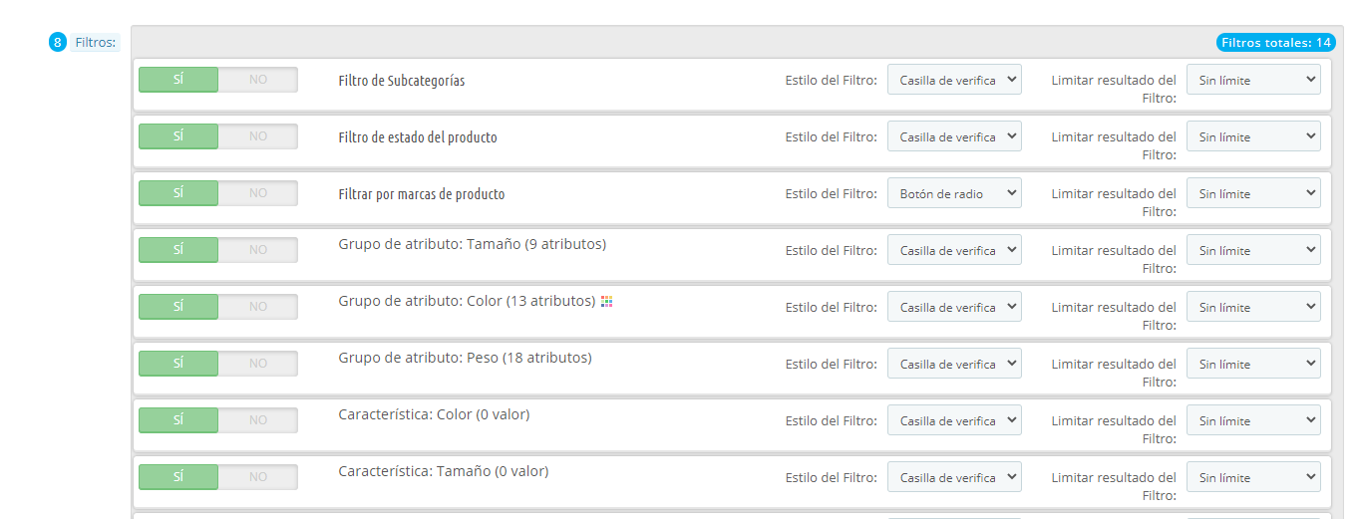Screen dimensions: 1361x519
Task: Open result limit dropdown for Filtro de Subcategorías
Action: (x=1253, y=80)
